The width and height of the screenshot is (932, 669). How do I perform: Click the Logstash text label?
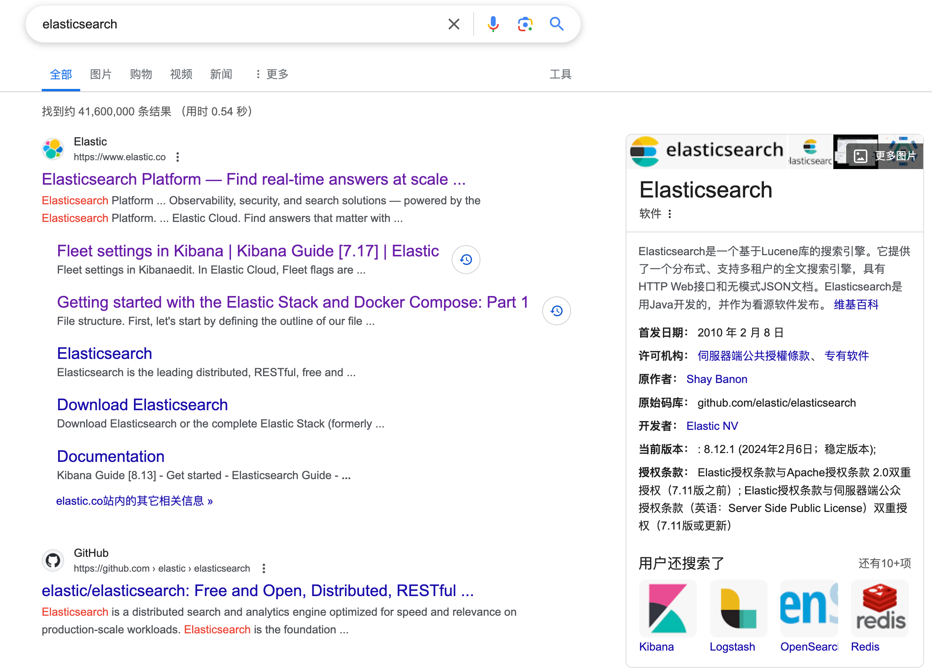click(x=732, y=647)
